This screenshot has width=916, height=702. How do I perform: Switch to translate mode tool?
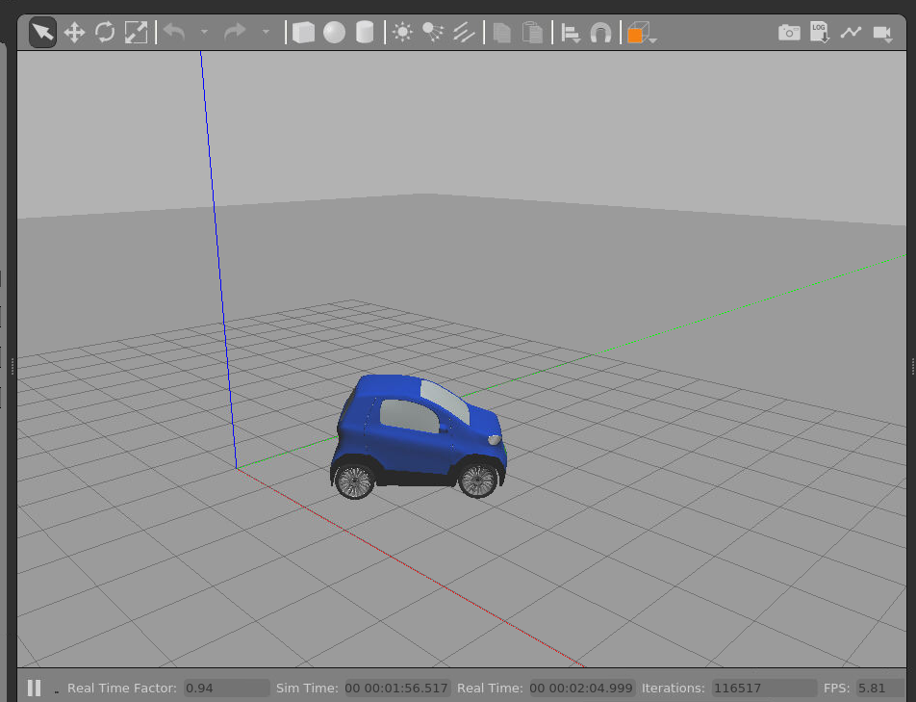[74, 32]
